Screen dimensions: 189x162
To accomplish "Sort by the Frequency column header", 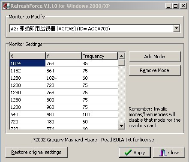I will click(x=99, y=56).
